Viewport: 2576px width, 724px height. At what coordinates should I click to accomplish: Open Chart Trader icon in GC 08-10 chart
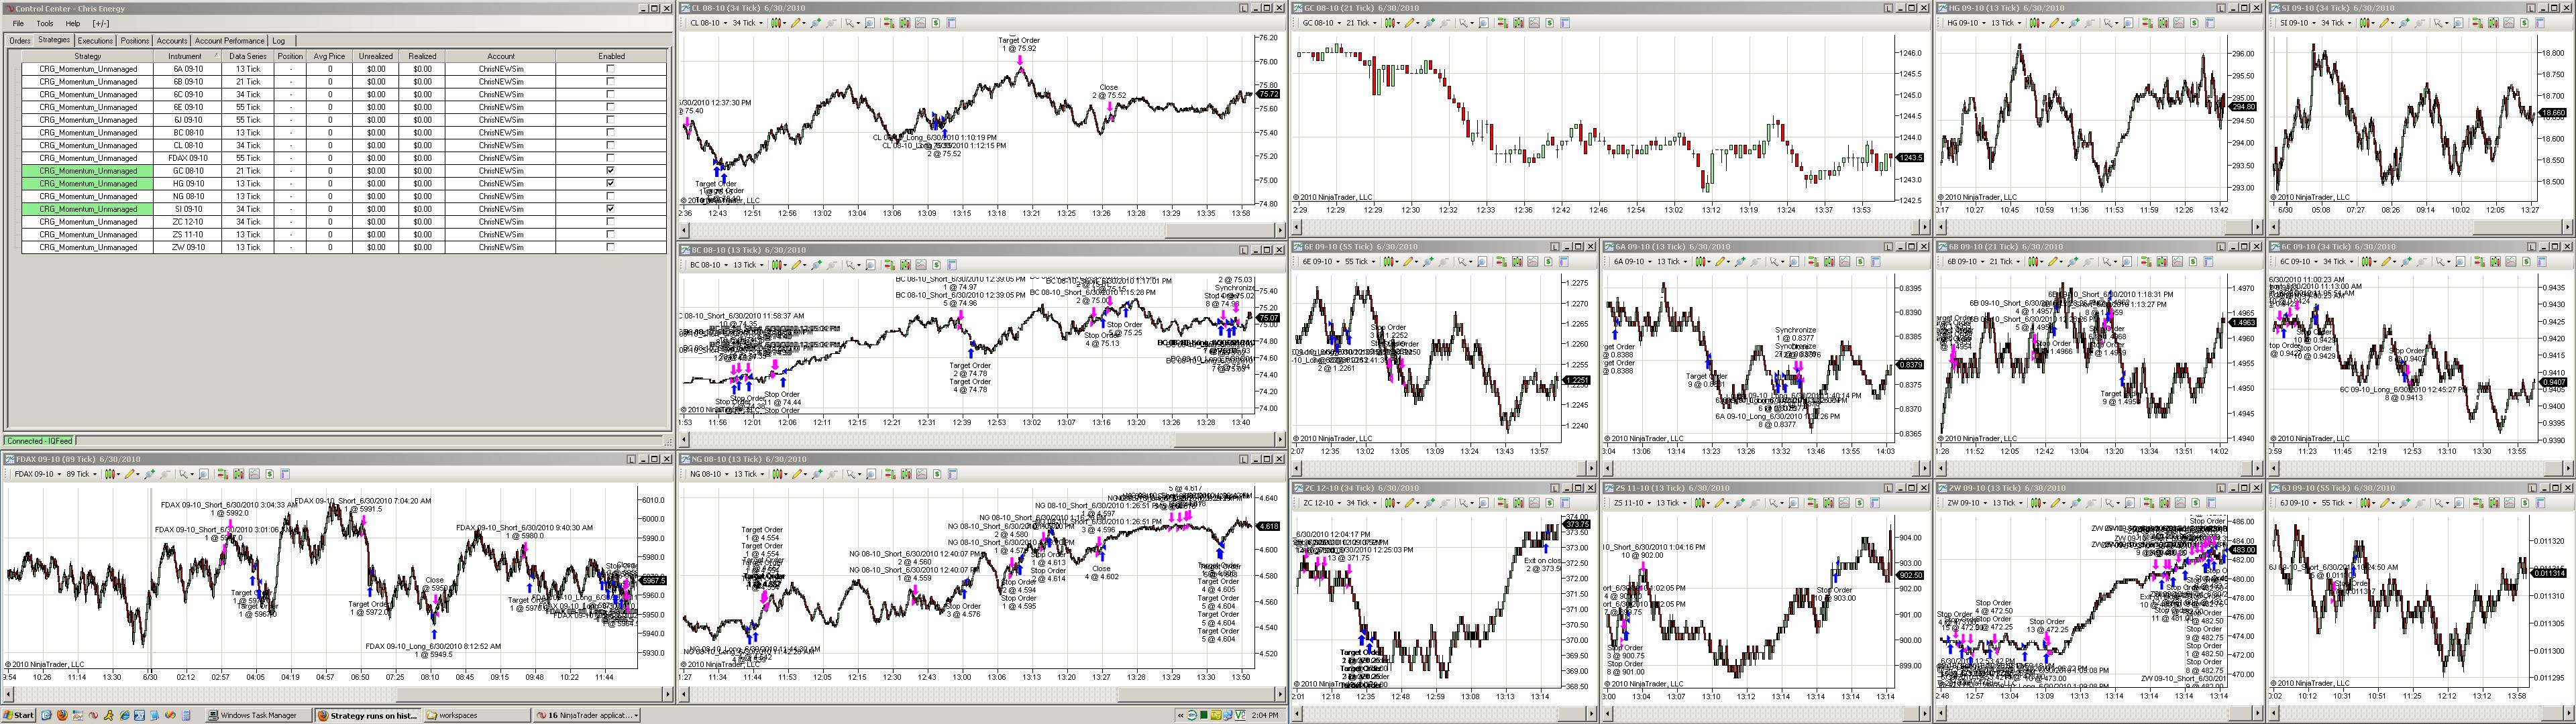coord(1502,23)
